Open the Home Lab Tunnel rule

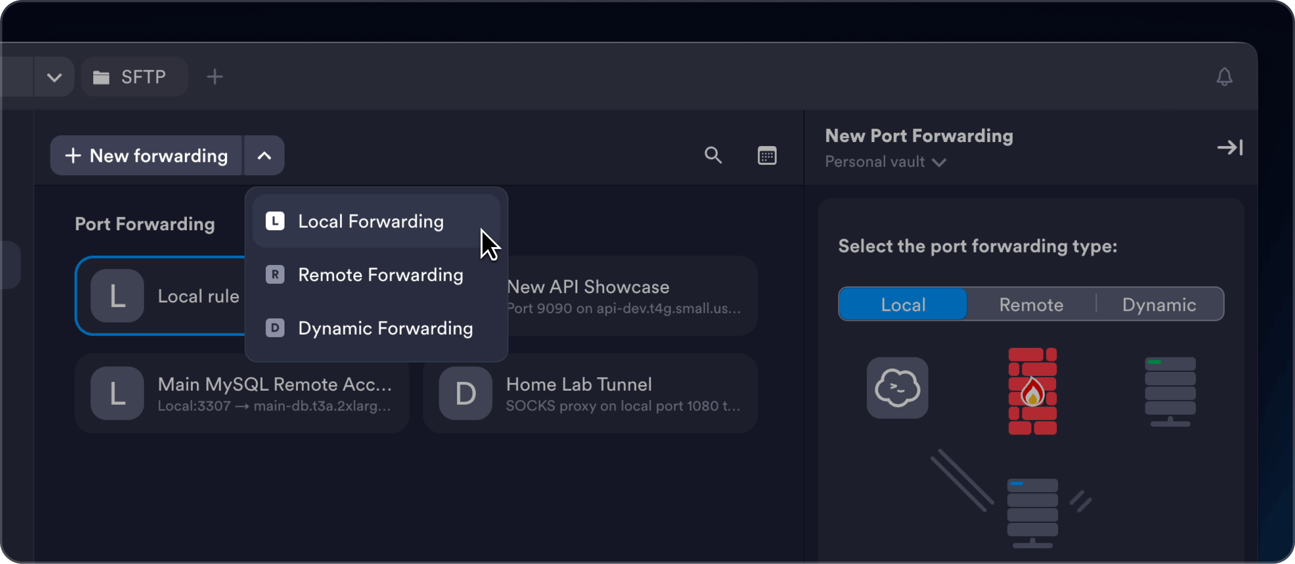pyautogui.click(x=590, y=393)
